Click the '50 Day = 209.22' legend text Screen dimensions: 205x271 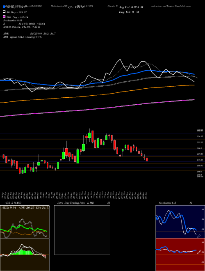(x=17, y=12)
